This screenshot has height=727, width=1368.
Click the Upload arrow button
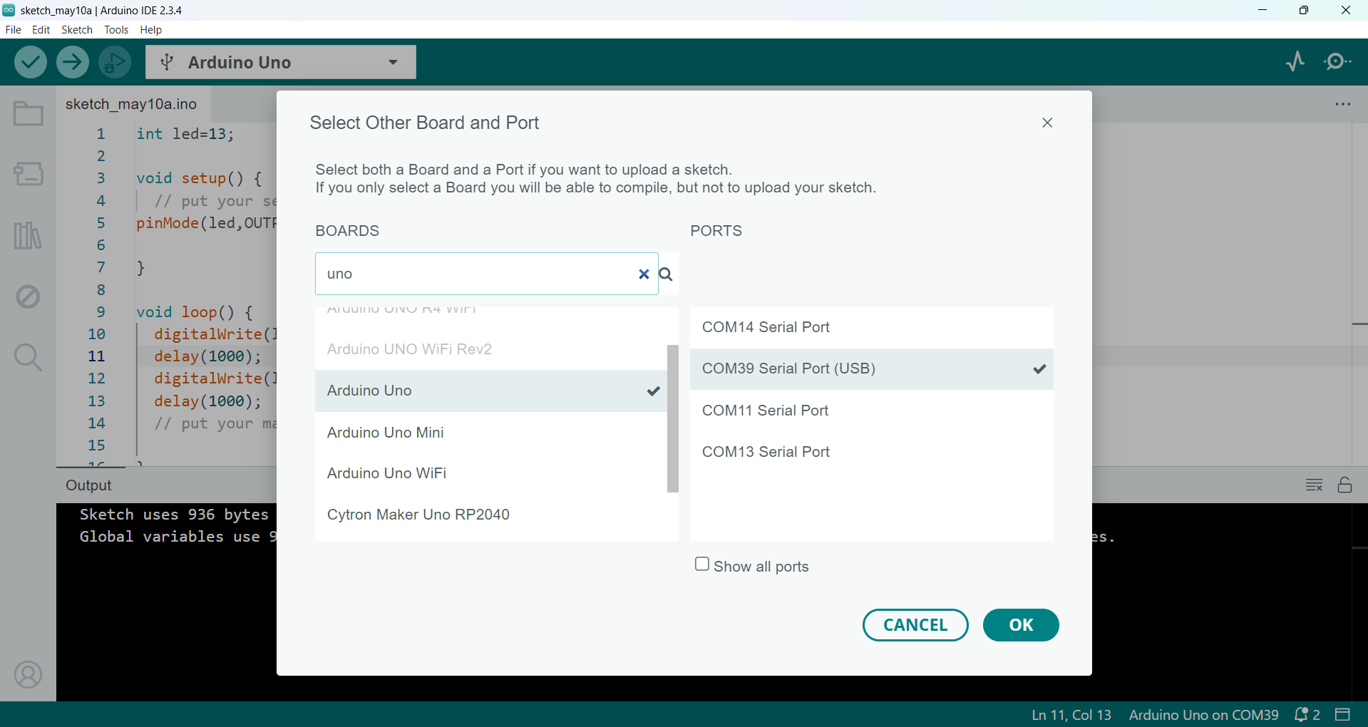click(73, 62)
